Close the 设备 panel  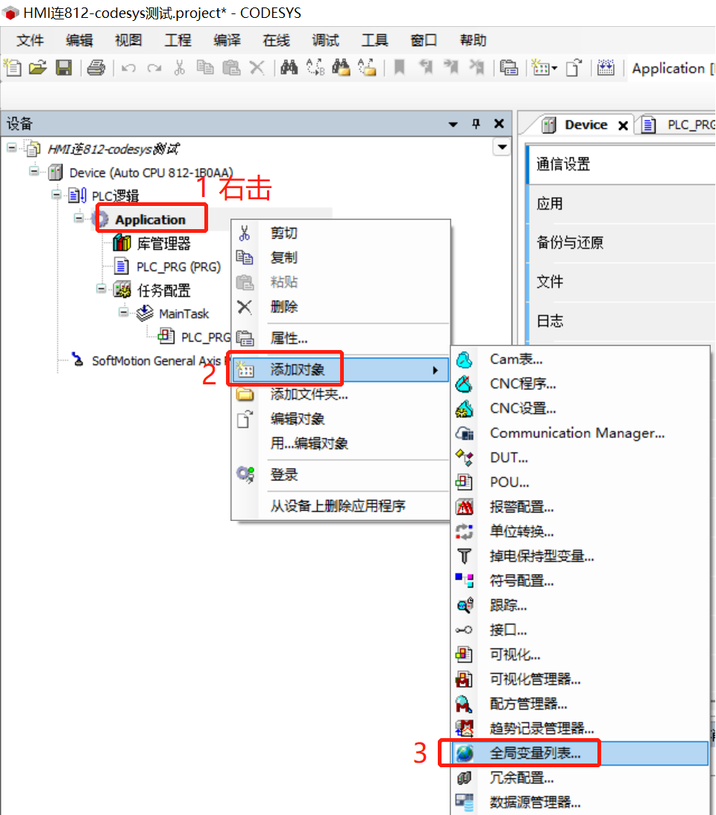[x=499, y=124]
